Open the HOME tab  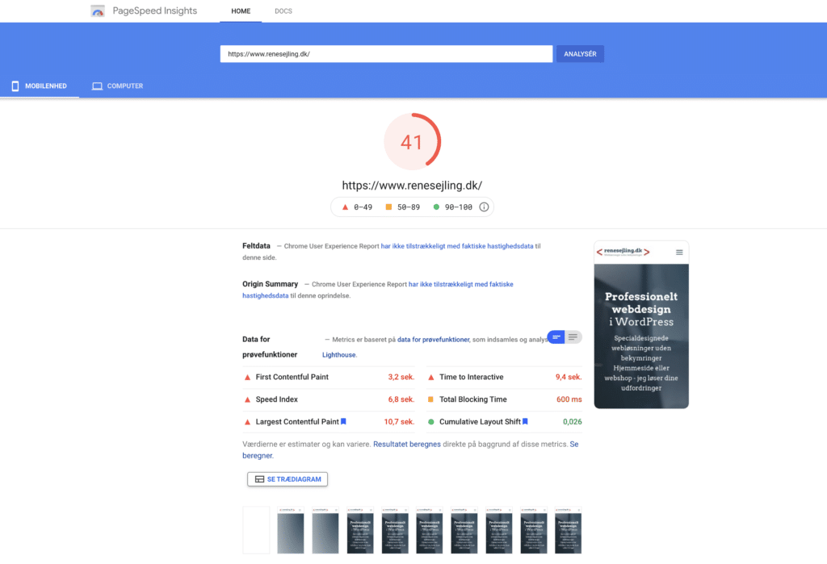click(x=241, y=11)
